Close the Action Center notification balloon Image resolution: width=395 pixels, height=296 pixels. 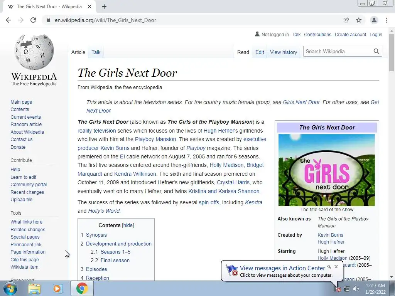click(336, 267)
